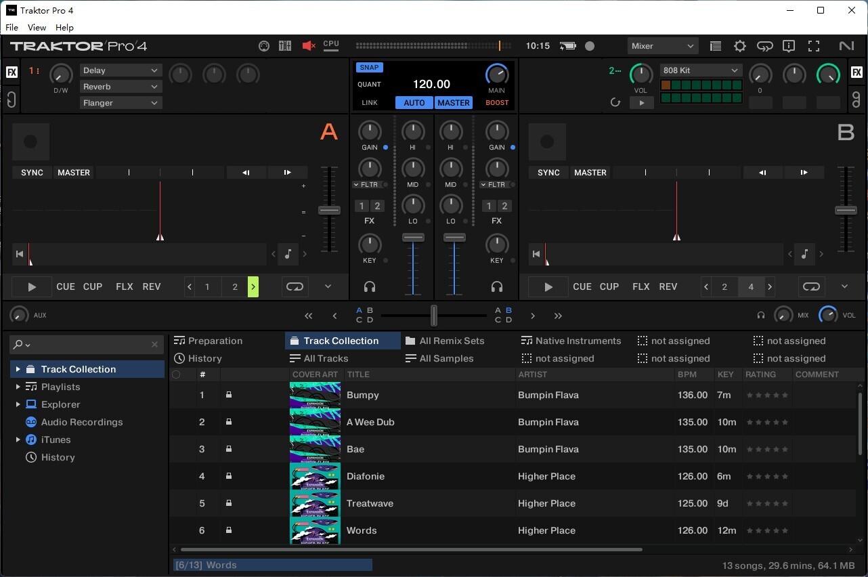Click Deck B CUP button
The width and height of the screenshot is (868, 577).
[x=609, y=286]
